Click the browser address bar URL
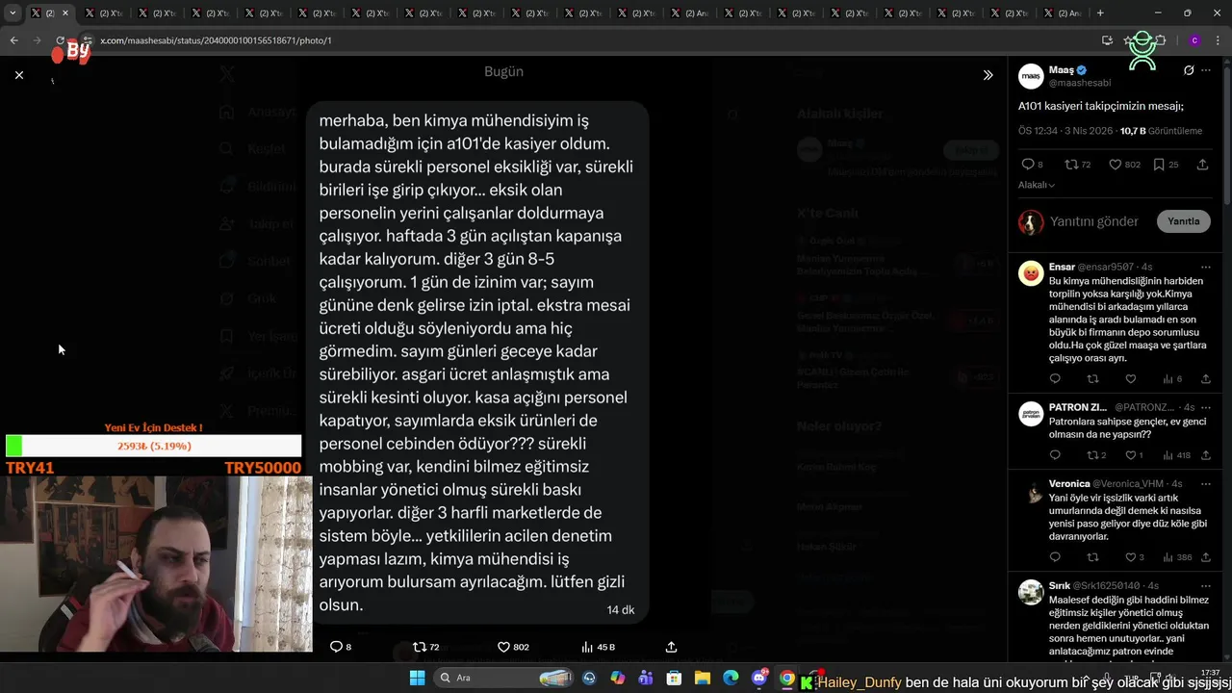Image resolution: width=1232 pixels, height=693 pixels. click(x=216, y=40)
